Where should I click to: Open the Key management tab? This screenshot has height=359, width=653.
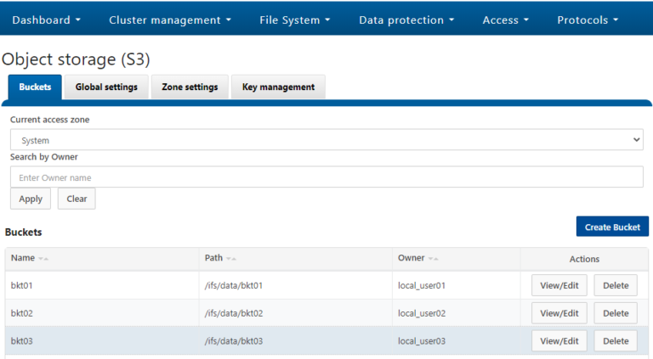click(278, 87)
